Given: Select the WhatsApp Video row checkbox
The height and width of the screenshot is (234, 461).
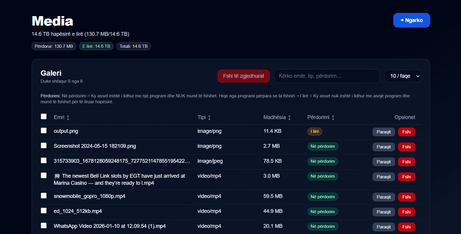Looking at the screenshot, I should 44,225.
